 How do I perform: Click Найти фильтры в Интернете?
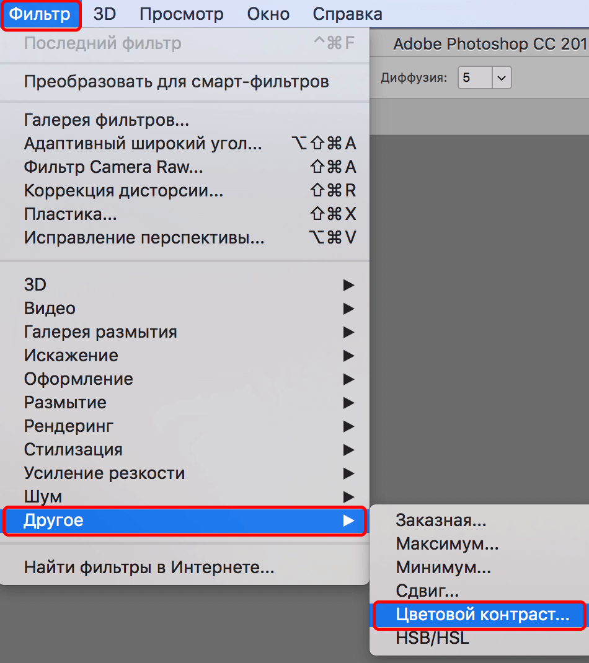[x=149, y=567]
